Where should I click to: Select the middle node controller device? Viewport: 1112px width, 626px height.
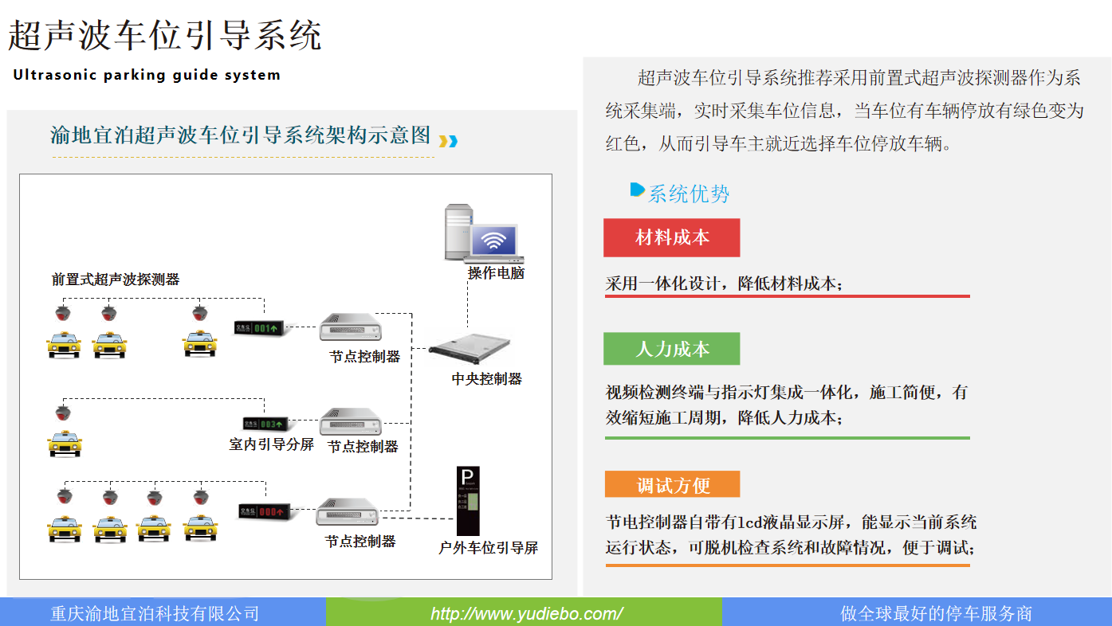pos(352,422)
